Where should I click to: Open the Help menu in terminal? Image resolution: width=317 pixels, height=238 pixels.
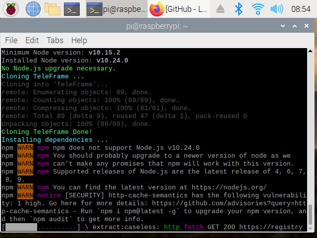tap(79, 40)
